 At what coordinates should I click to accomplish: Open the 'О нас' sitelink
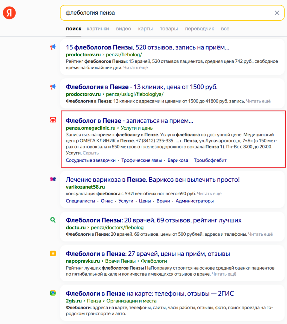pos(107,201)
